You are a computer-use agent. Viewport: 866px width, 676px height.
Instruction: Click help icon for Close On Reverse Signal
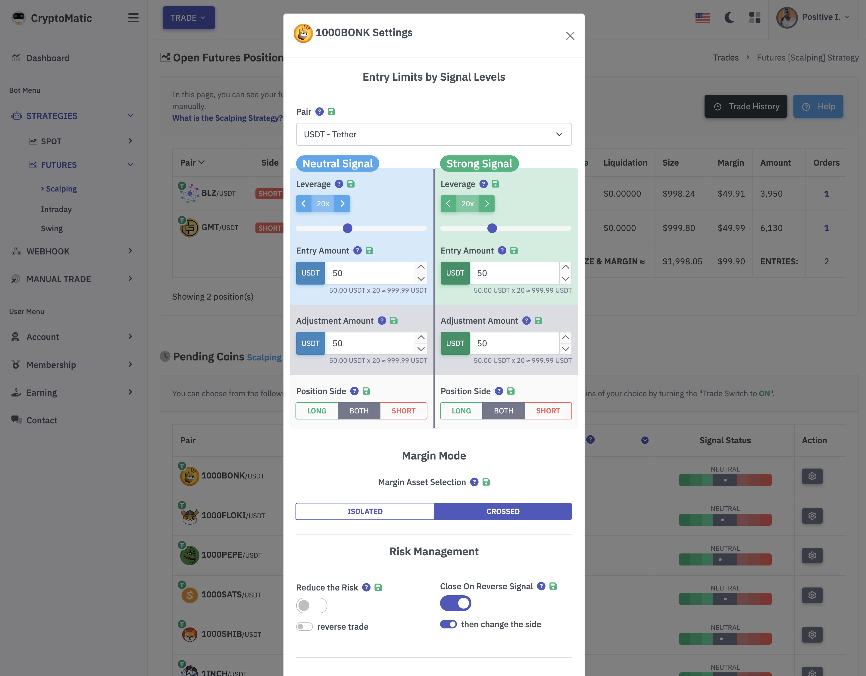point(541,586)
